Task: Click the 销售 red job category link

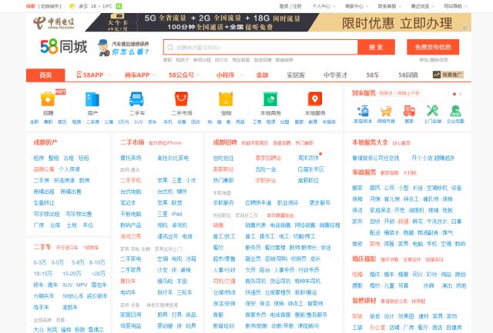Action: pyautogui.click(x=218, y=225)
